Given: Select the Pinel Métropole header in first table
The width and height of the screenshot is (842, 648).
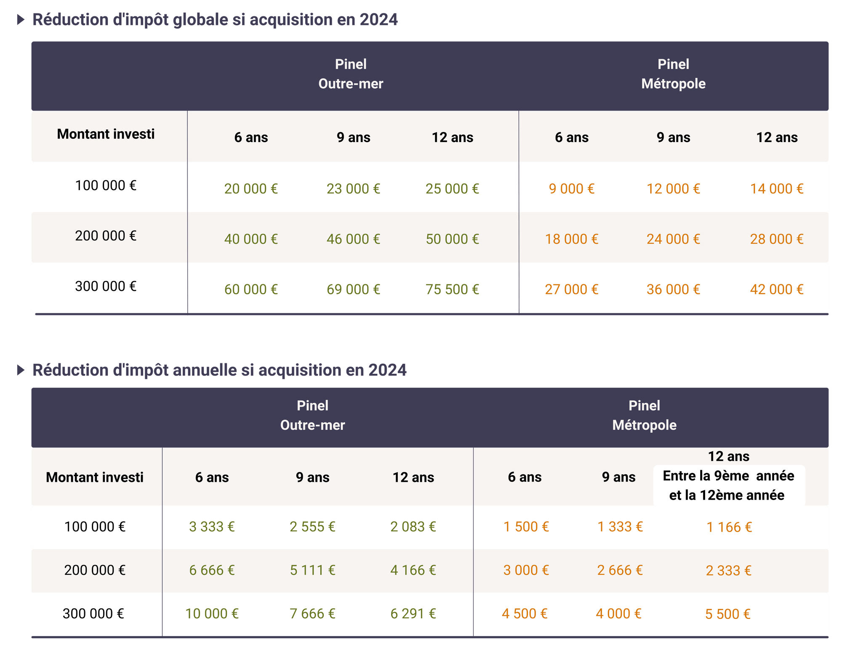Looking at the screenshot, I should point(673,74).
